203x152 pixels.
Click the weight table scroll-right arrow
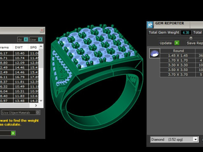(x=36, y=106)
